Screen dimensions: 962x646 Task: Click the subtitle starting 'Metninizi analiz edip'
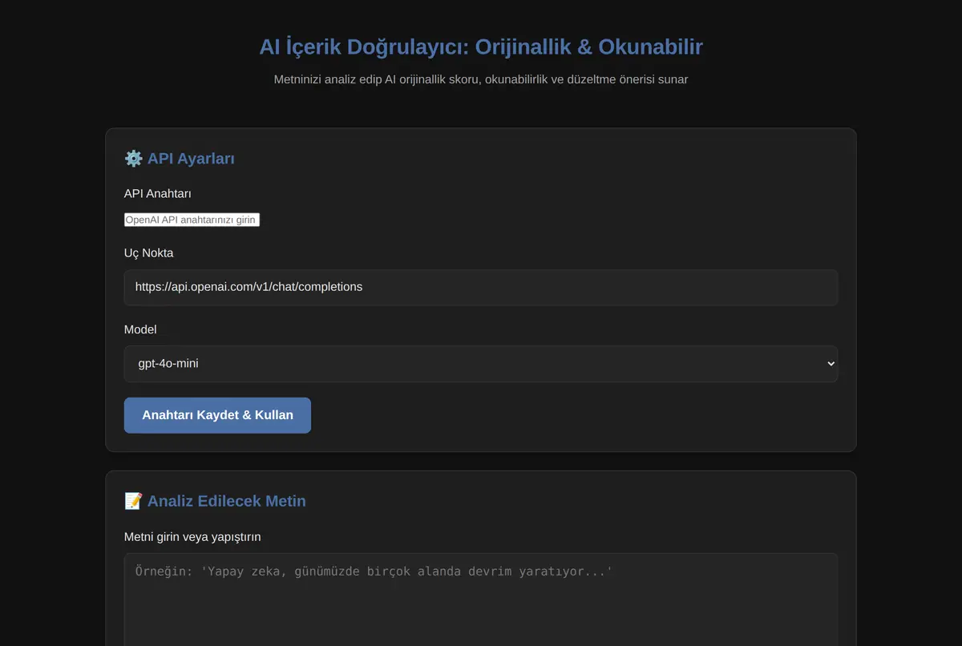pyautogui.click(x=481, y=79)
